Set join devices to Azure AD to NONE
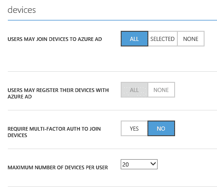Image resolution: width=217 pixels, height=190 pixels. pos(191,39)
